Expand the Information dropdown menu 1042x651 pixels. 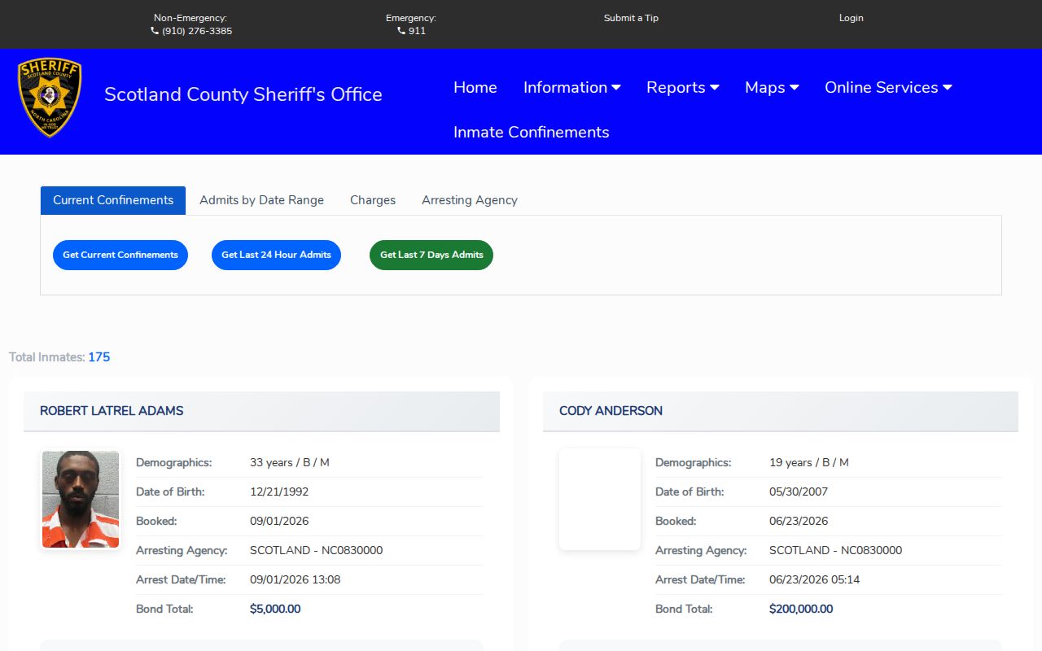point(572,87)
